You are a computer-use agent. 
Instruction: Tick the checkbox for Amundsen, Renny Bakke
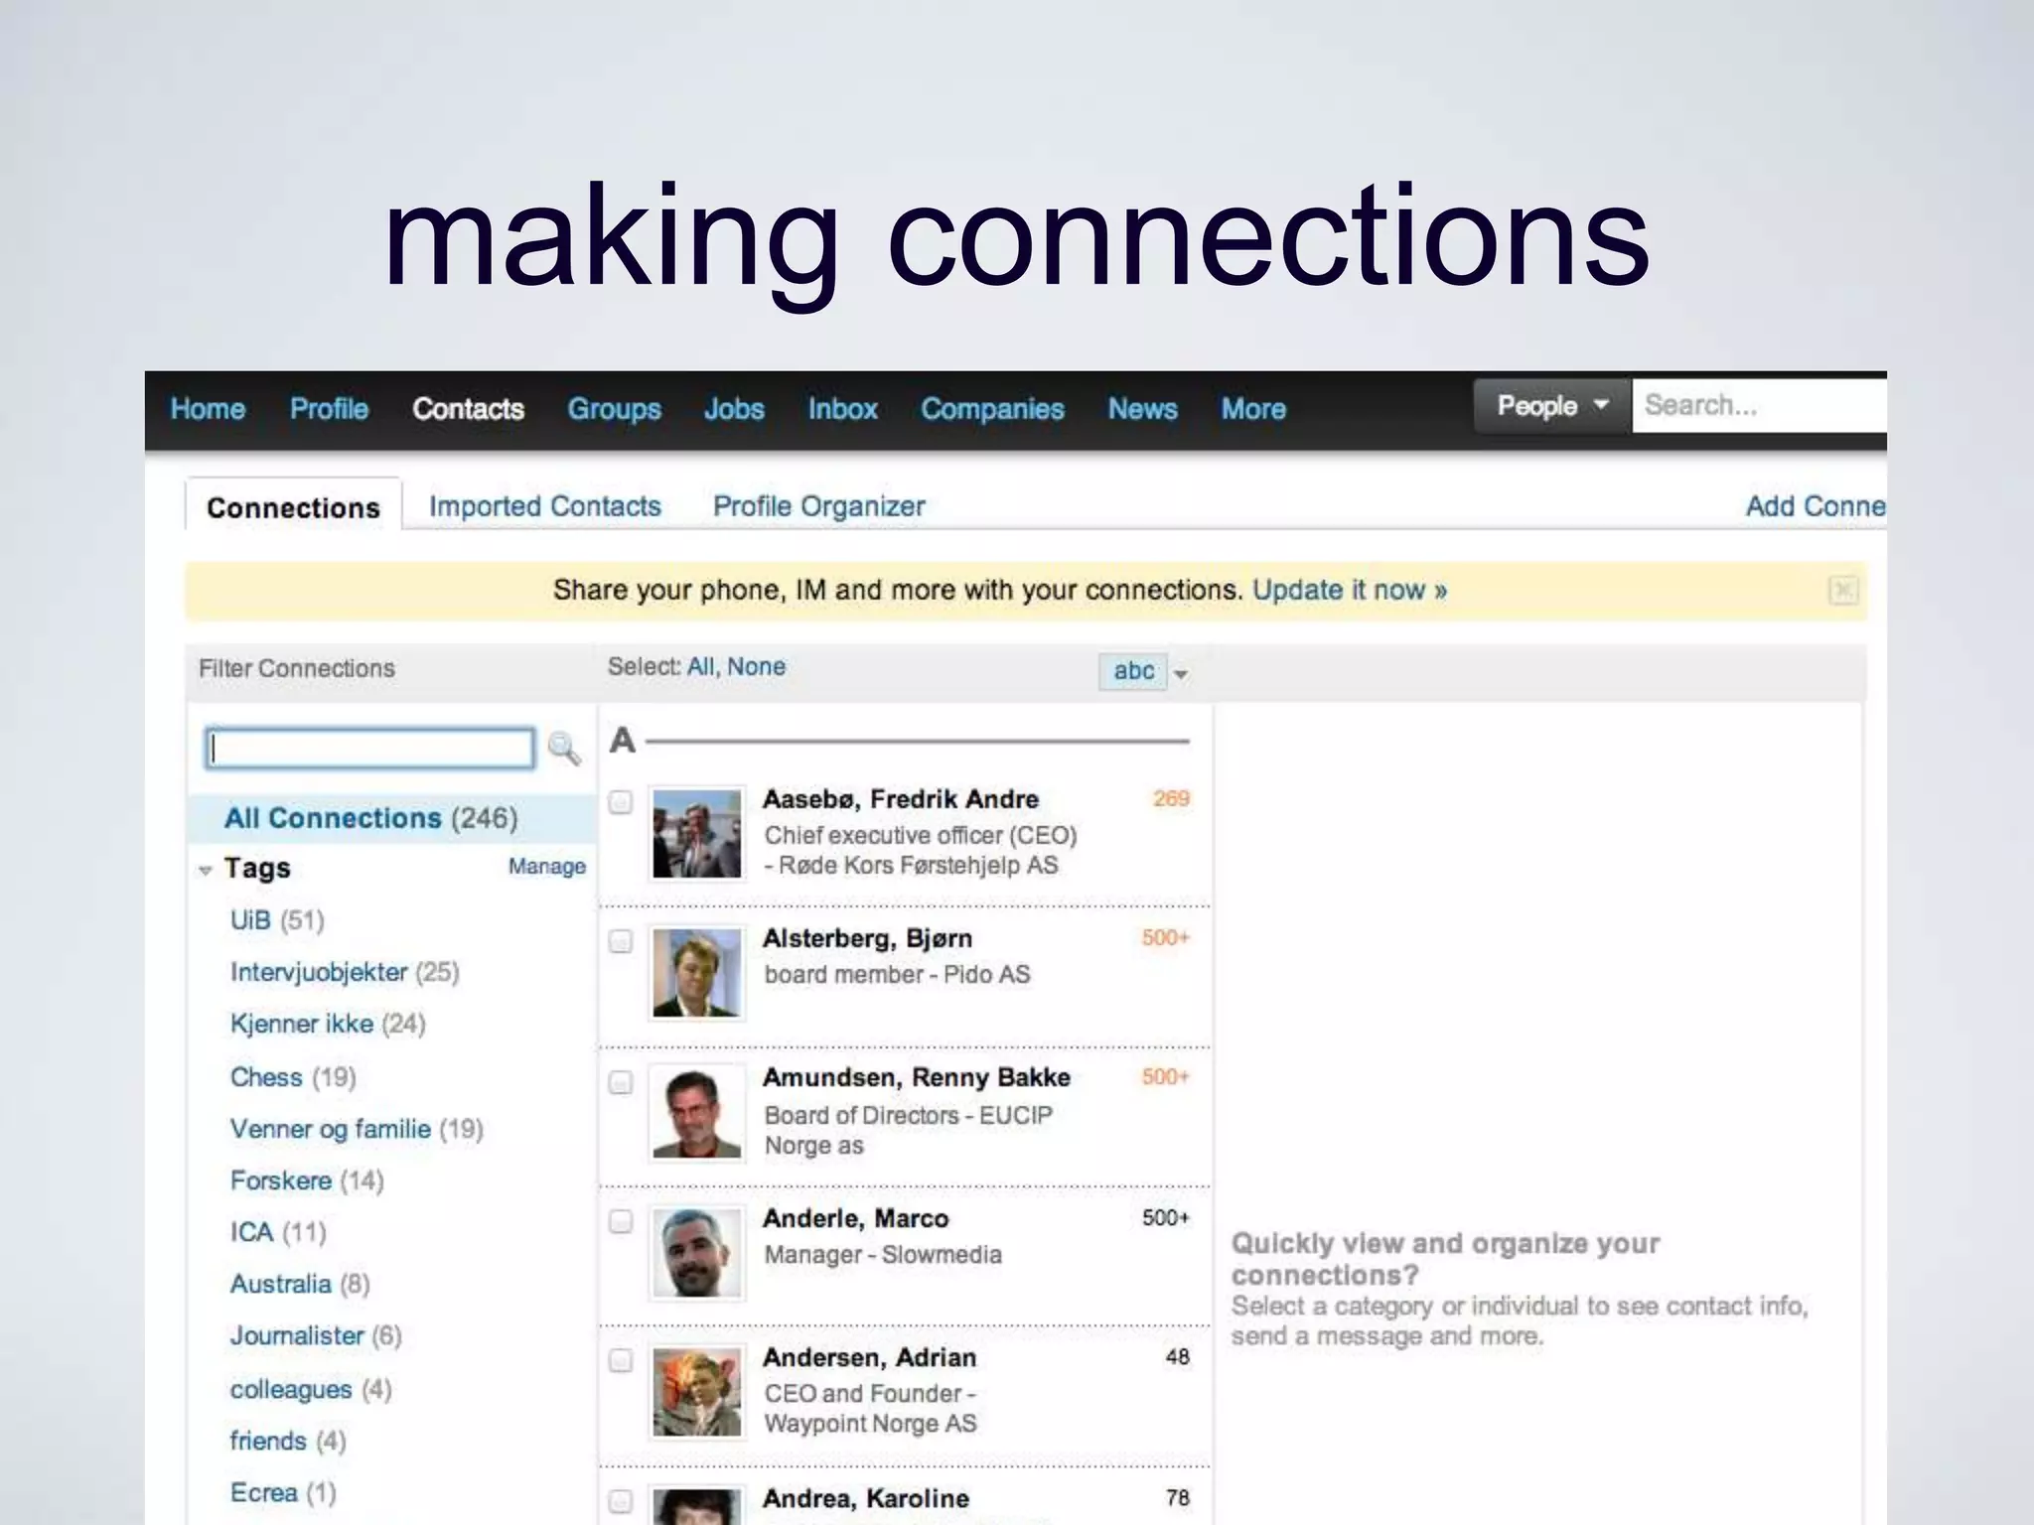(621, 1082)
